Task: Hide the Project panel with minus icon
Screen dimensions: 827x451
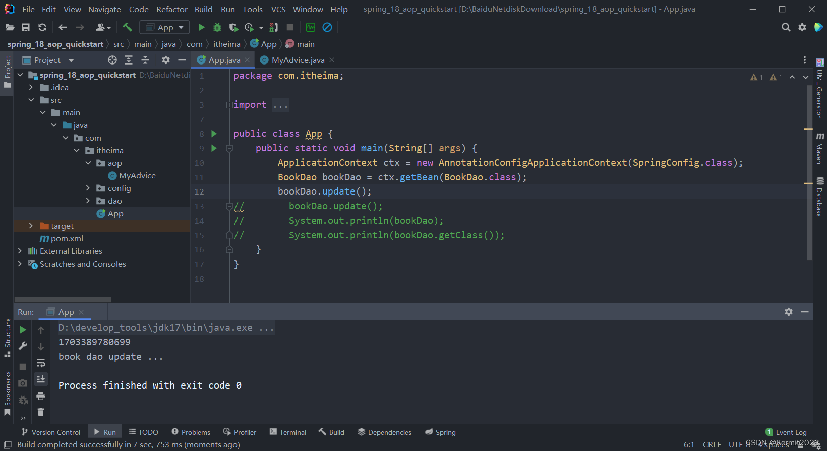Action: (182, 60)
